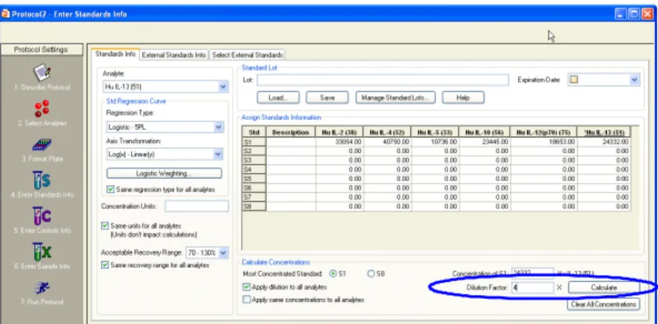Uncheck Apply dilution to all analytes

(x=247, y=287)
